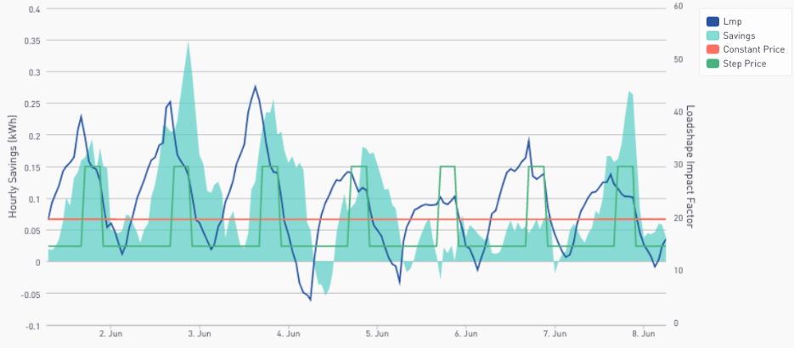Click the 0.4 label on the left axis
Viewport: 794px width, 348px height.
pos(32,9)
